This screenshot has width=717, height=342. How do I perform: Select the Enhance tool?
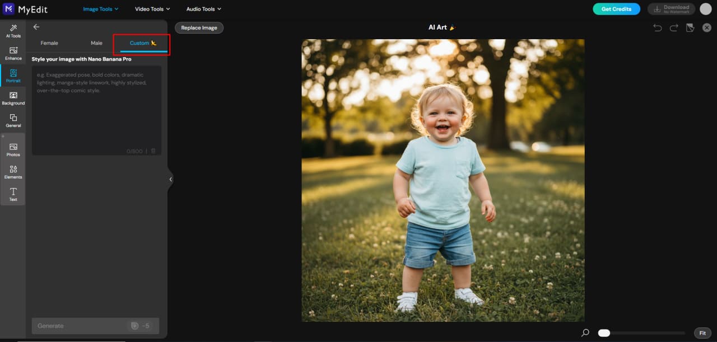(x=13, y=54)
